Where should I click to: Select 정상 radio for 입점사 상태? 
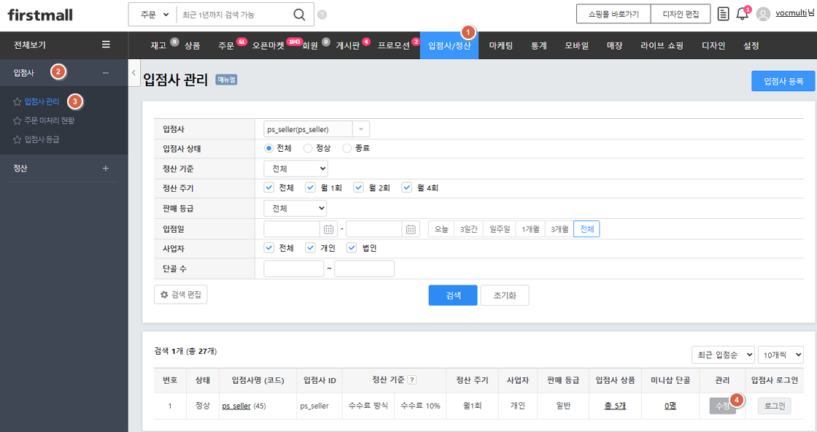[x=308, y=149]
